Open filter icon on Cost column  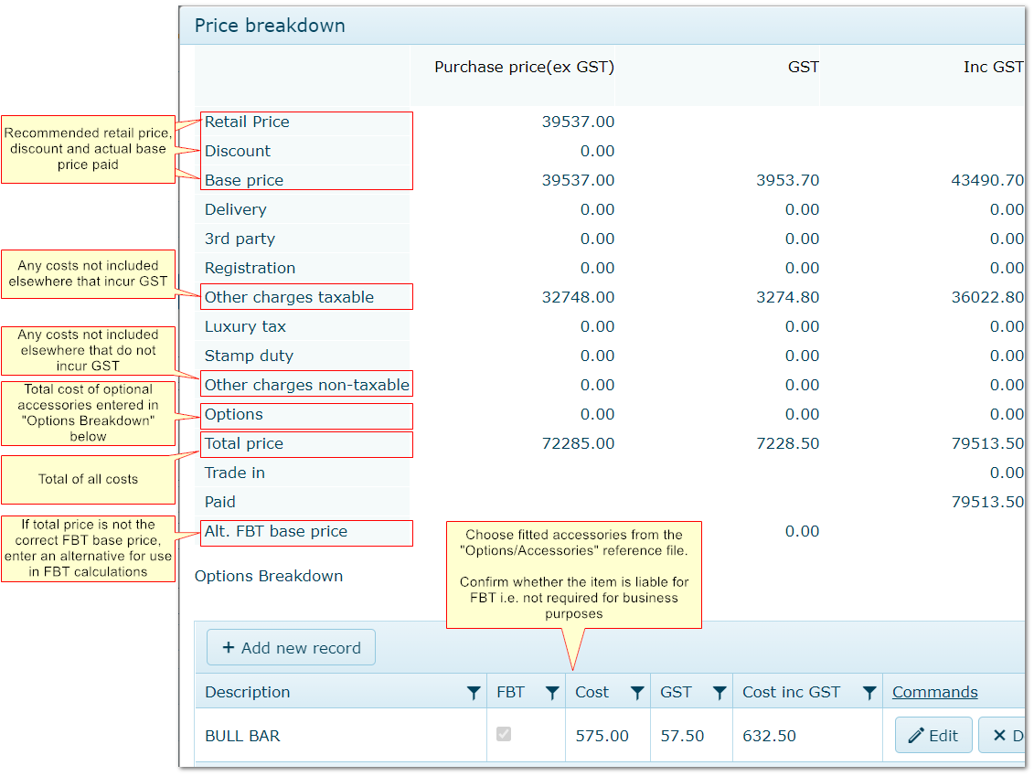(637, 693)
